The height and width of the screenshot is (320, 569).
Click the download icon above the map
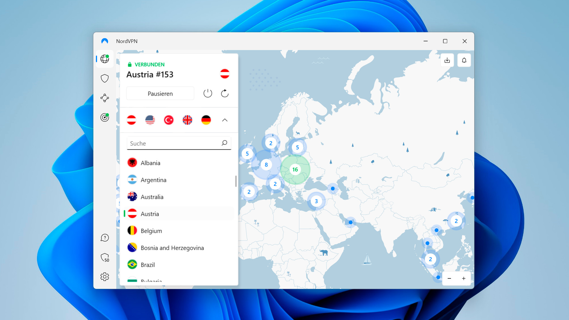coord(447,60)
